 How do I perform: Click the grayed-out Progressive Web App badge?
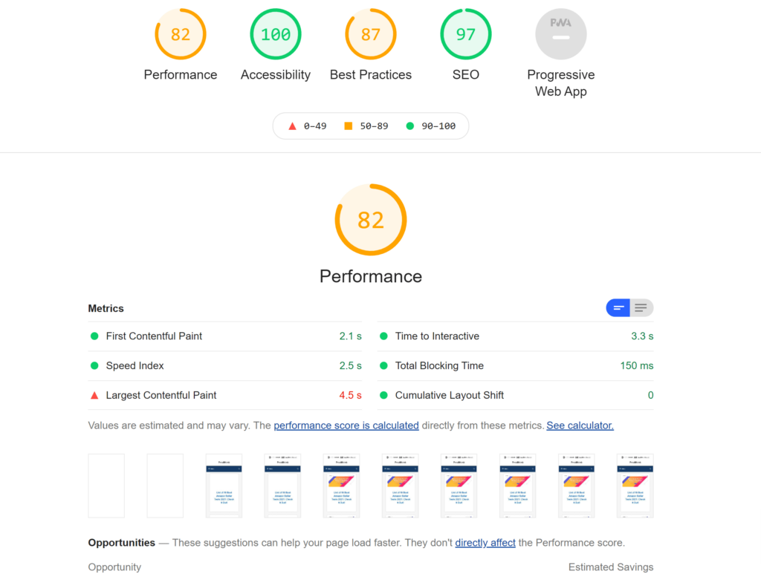coord(561,33)
